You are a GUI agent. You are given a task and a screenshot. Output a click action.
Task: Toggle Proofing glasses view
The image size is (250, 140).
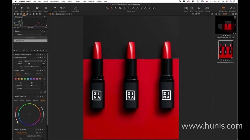207,8
